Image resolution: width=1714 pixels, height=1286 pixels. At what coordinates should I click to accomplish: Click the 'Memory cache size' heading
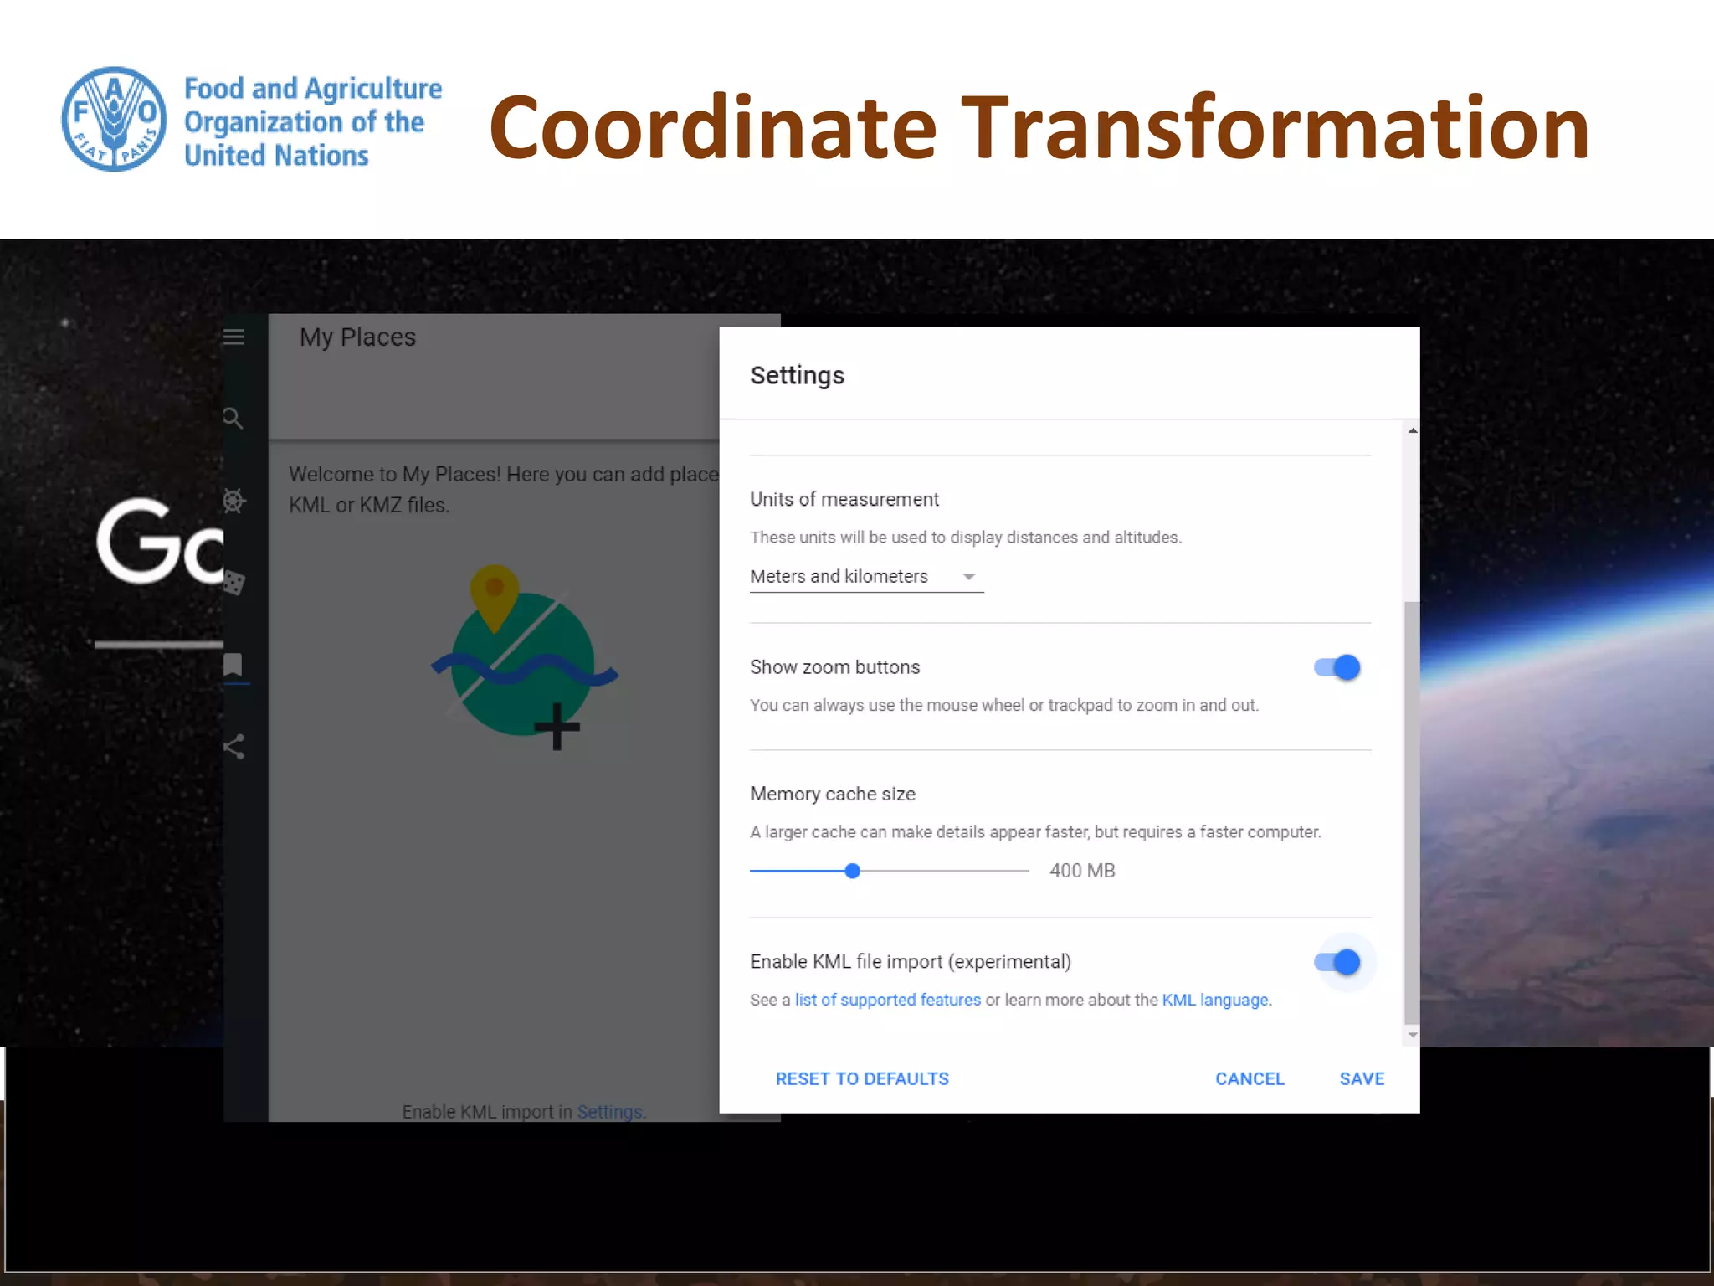tap(833, 794)
